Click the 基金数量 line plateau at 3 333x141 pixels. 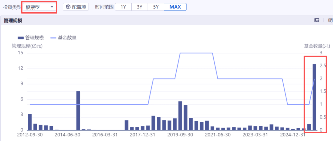click(x=196, y=53)
